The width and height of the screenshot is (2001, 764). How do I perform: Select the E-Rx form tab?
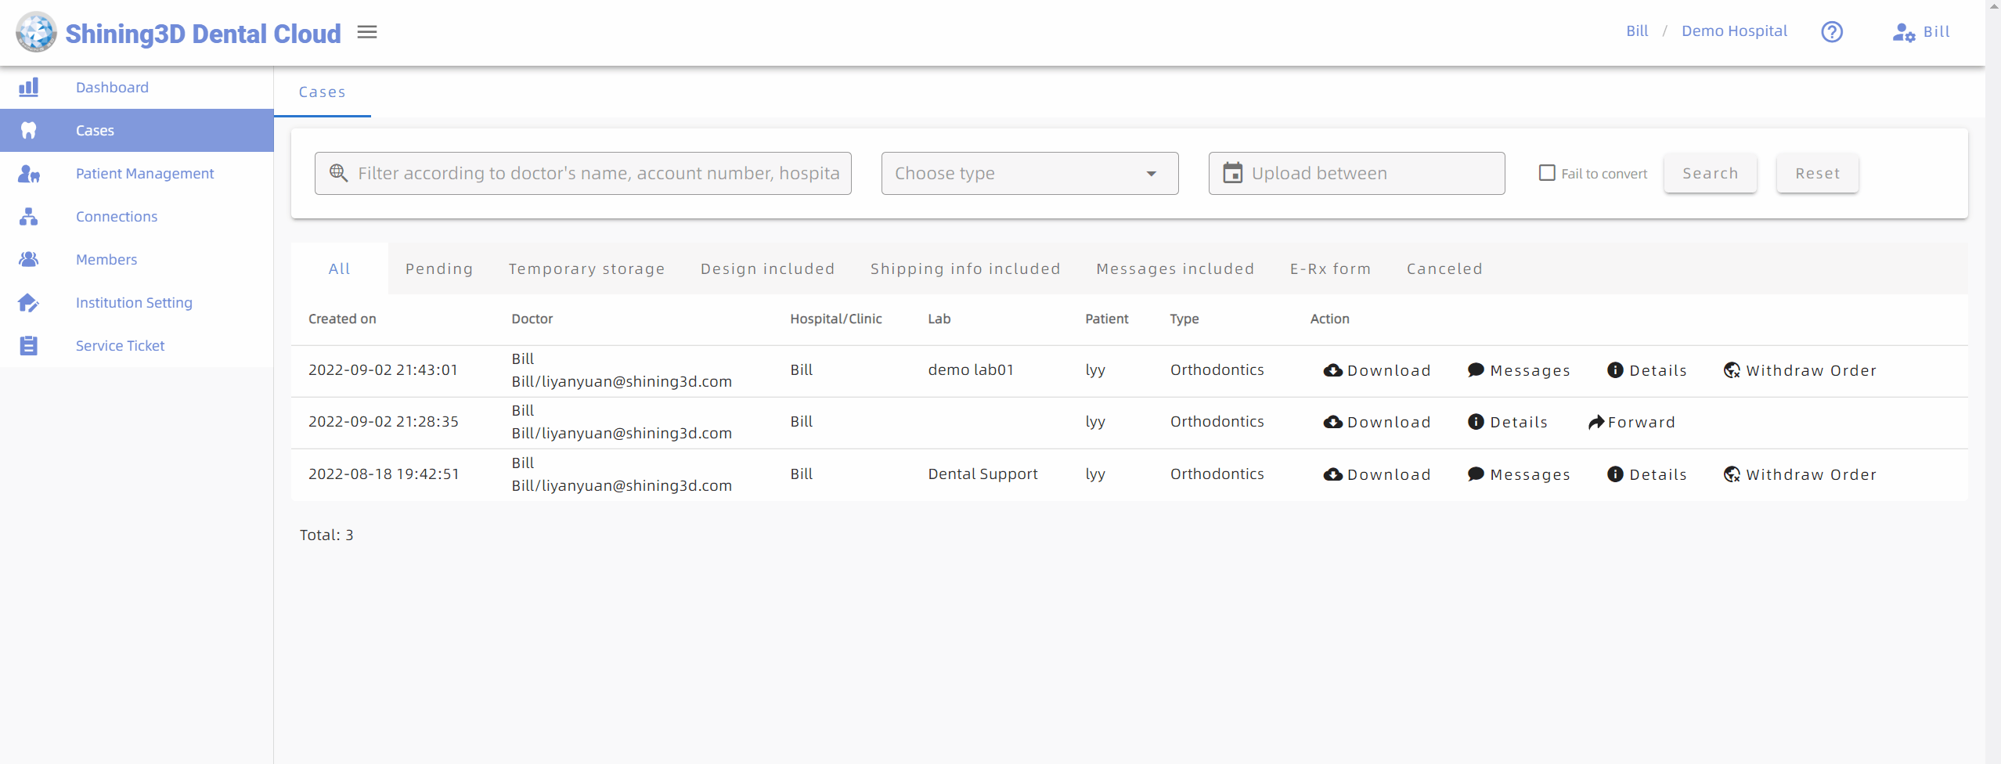click(1330, 268)
